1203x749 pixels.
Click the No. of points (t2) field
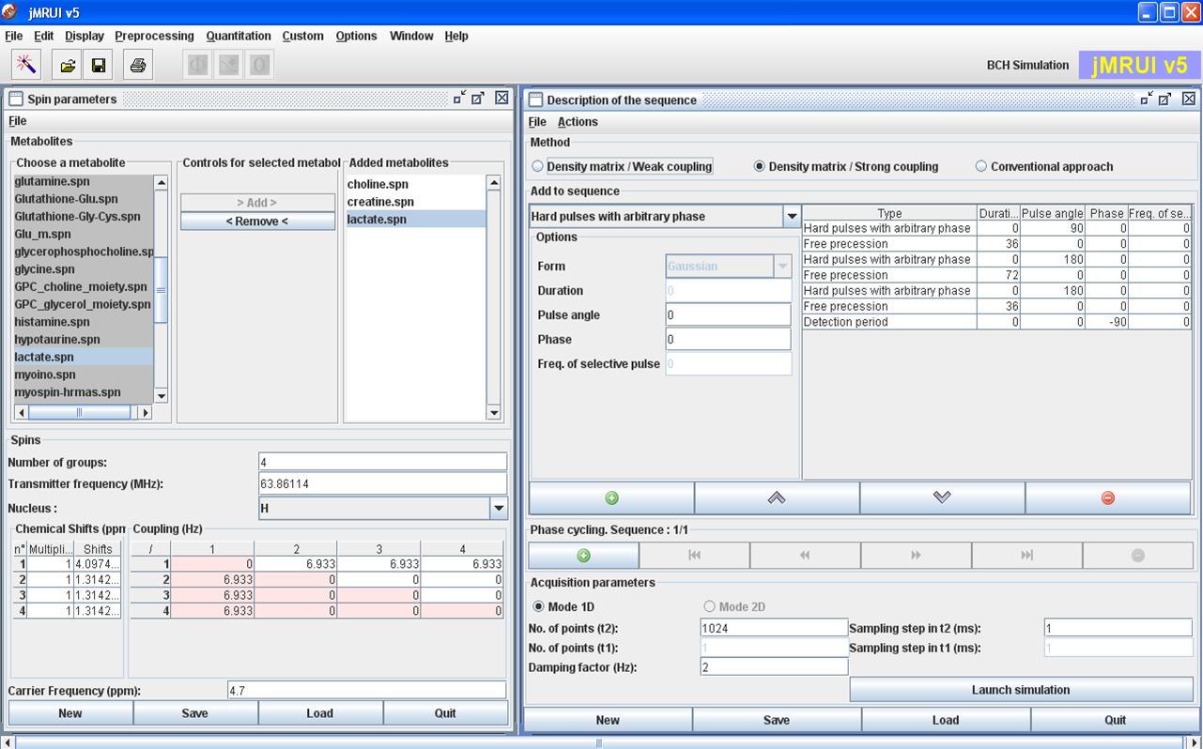(774, 628)
